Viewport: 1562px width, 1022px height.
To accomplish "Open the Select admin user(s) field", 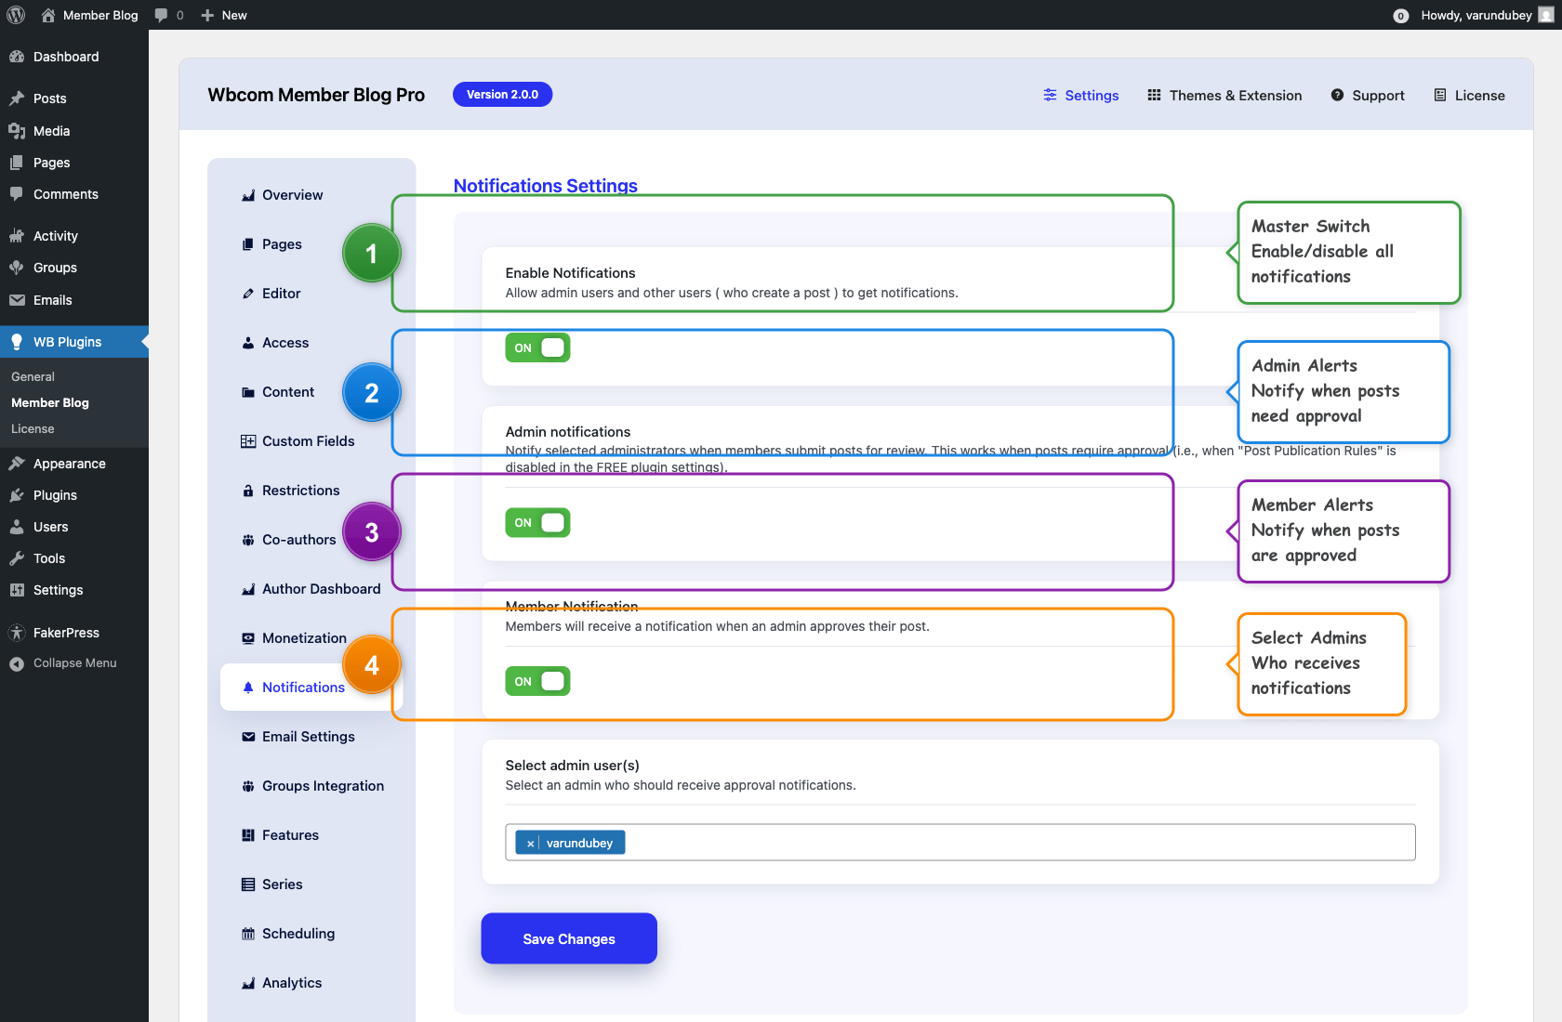I will tap(960, 843).
